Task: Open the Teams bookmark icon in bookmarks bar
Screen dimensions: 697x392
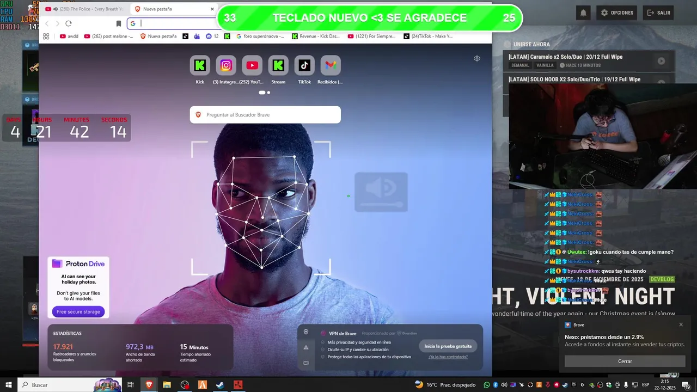Action: tap(197, 36)
